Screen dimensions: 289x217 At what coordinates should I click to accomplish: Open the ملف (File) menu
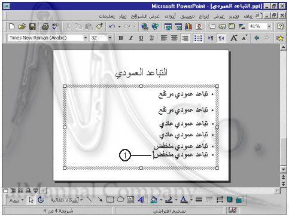point(248,16)
